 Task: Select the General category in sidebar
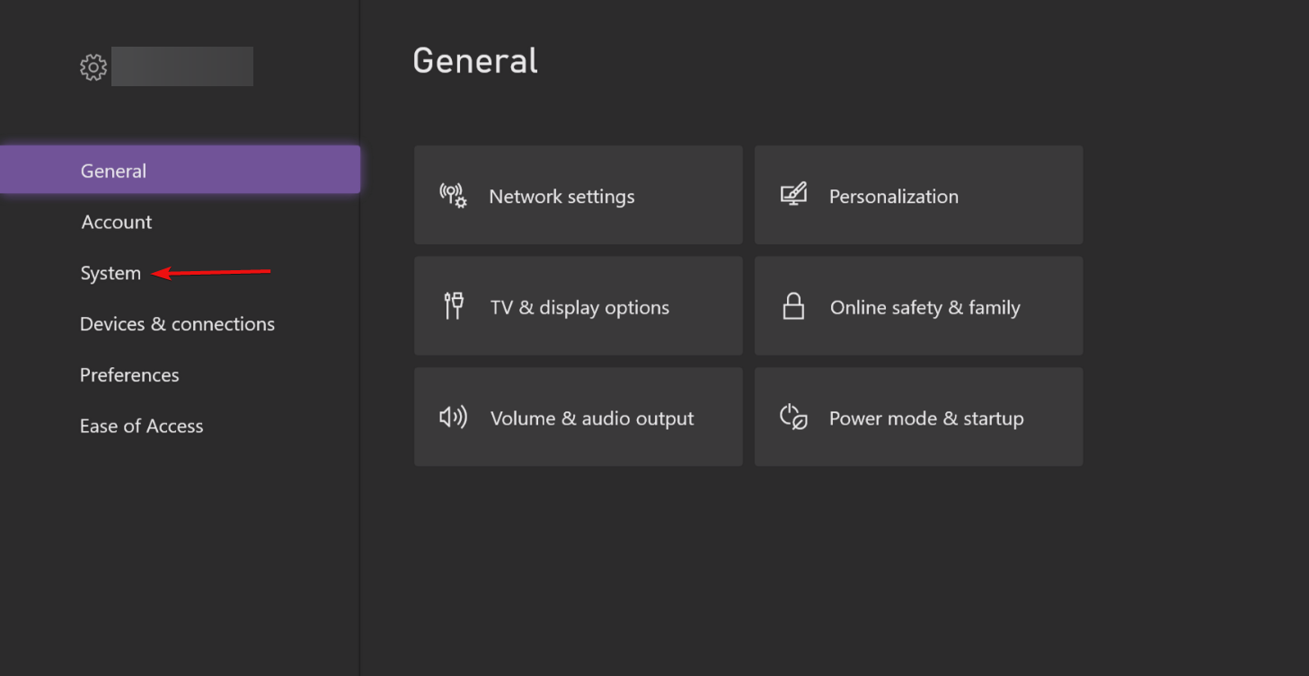tap(113, 171)
